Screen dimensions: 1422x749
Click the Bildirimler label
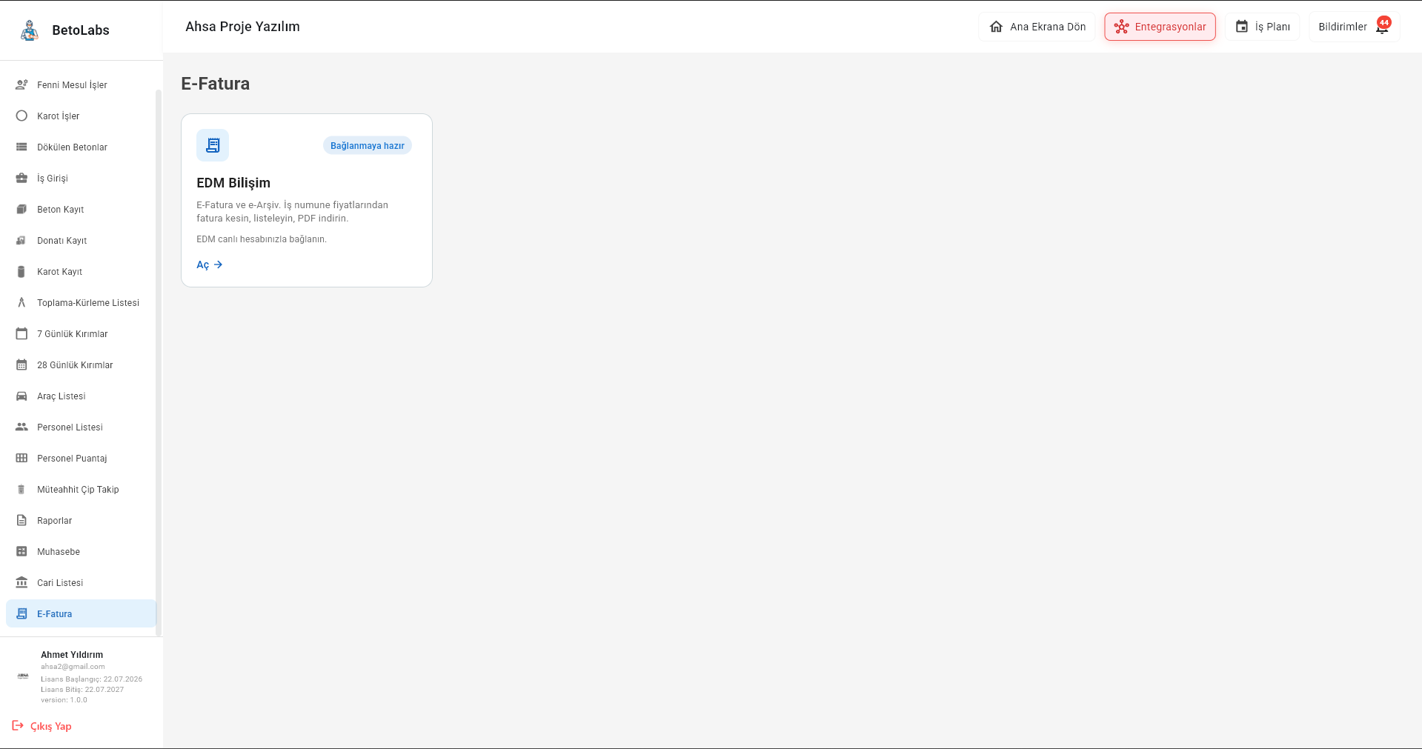(x=1343, y=27)
